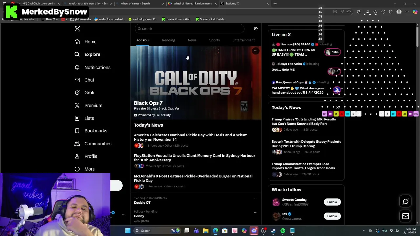Open the Edge favorites list icon
This screenshot has width=420, height=236.
(x=375, y=12)
